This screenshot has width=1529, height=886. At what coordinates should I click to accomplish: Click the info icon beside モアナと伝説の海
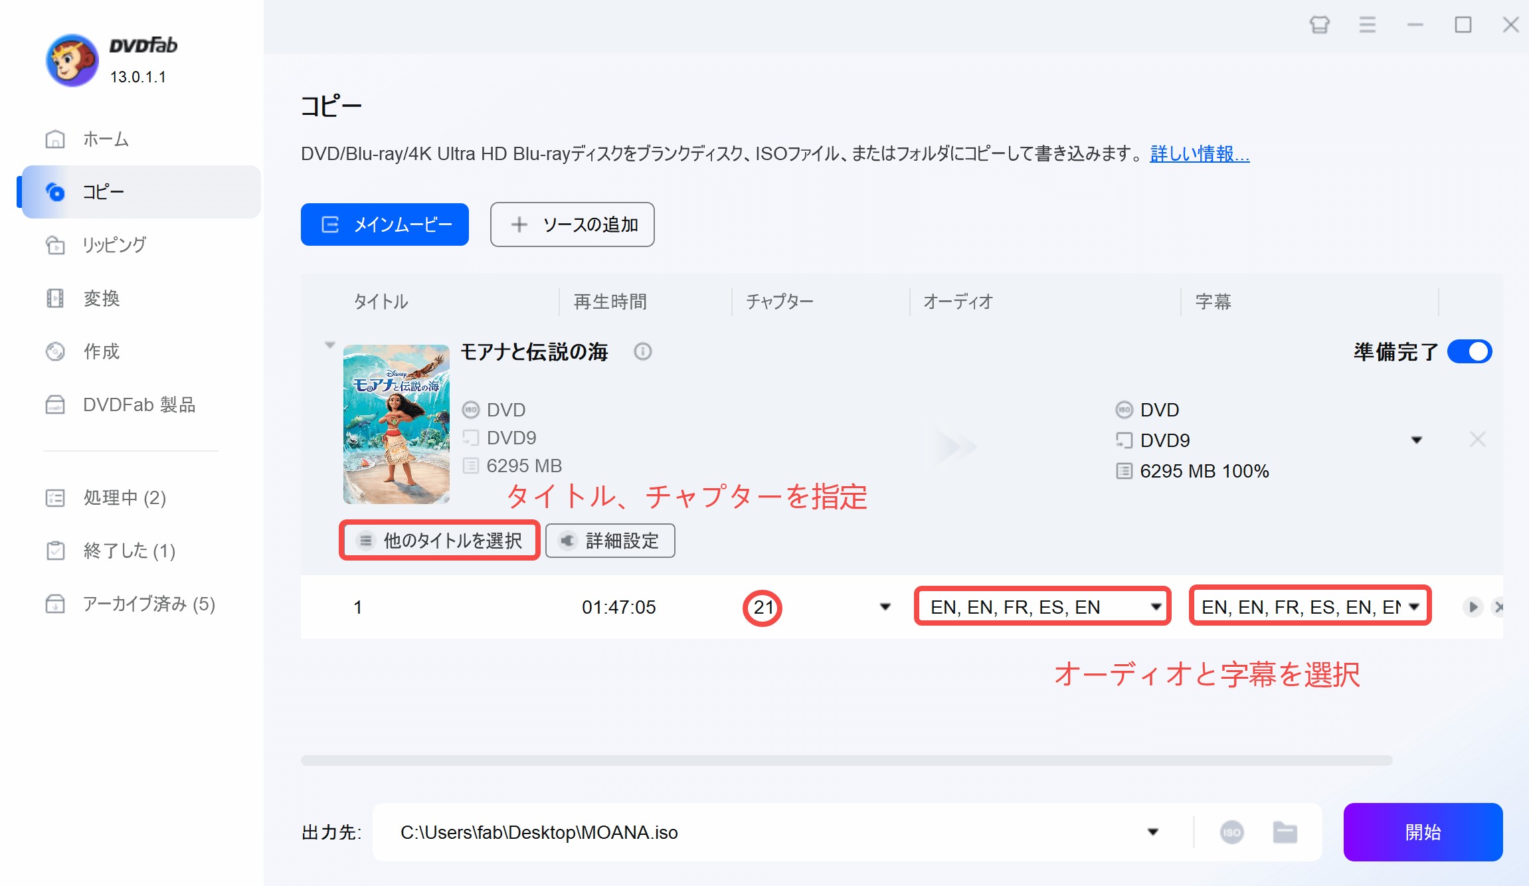click(642, 351)
